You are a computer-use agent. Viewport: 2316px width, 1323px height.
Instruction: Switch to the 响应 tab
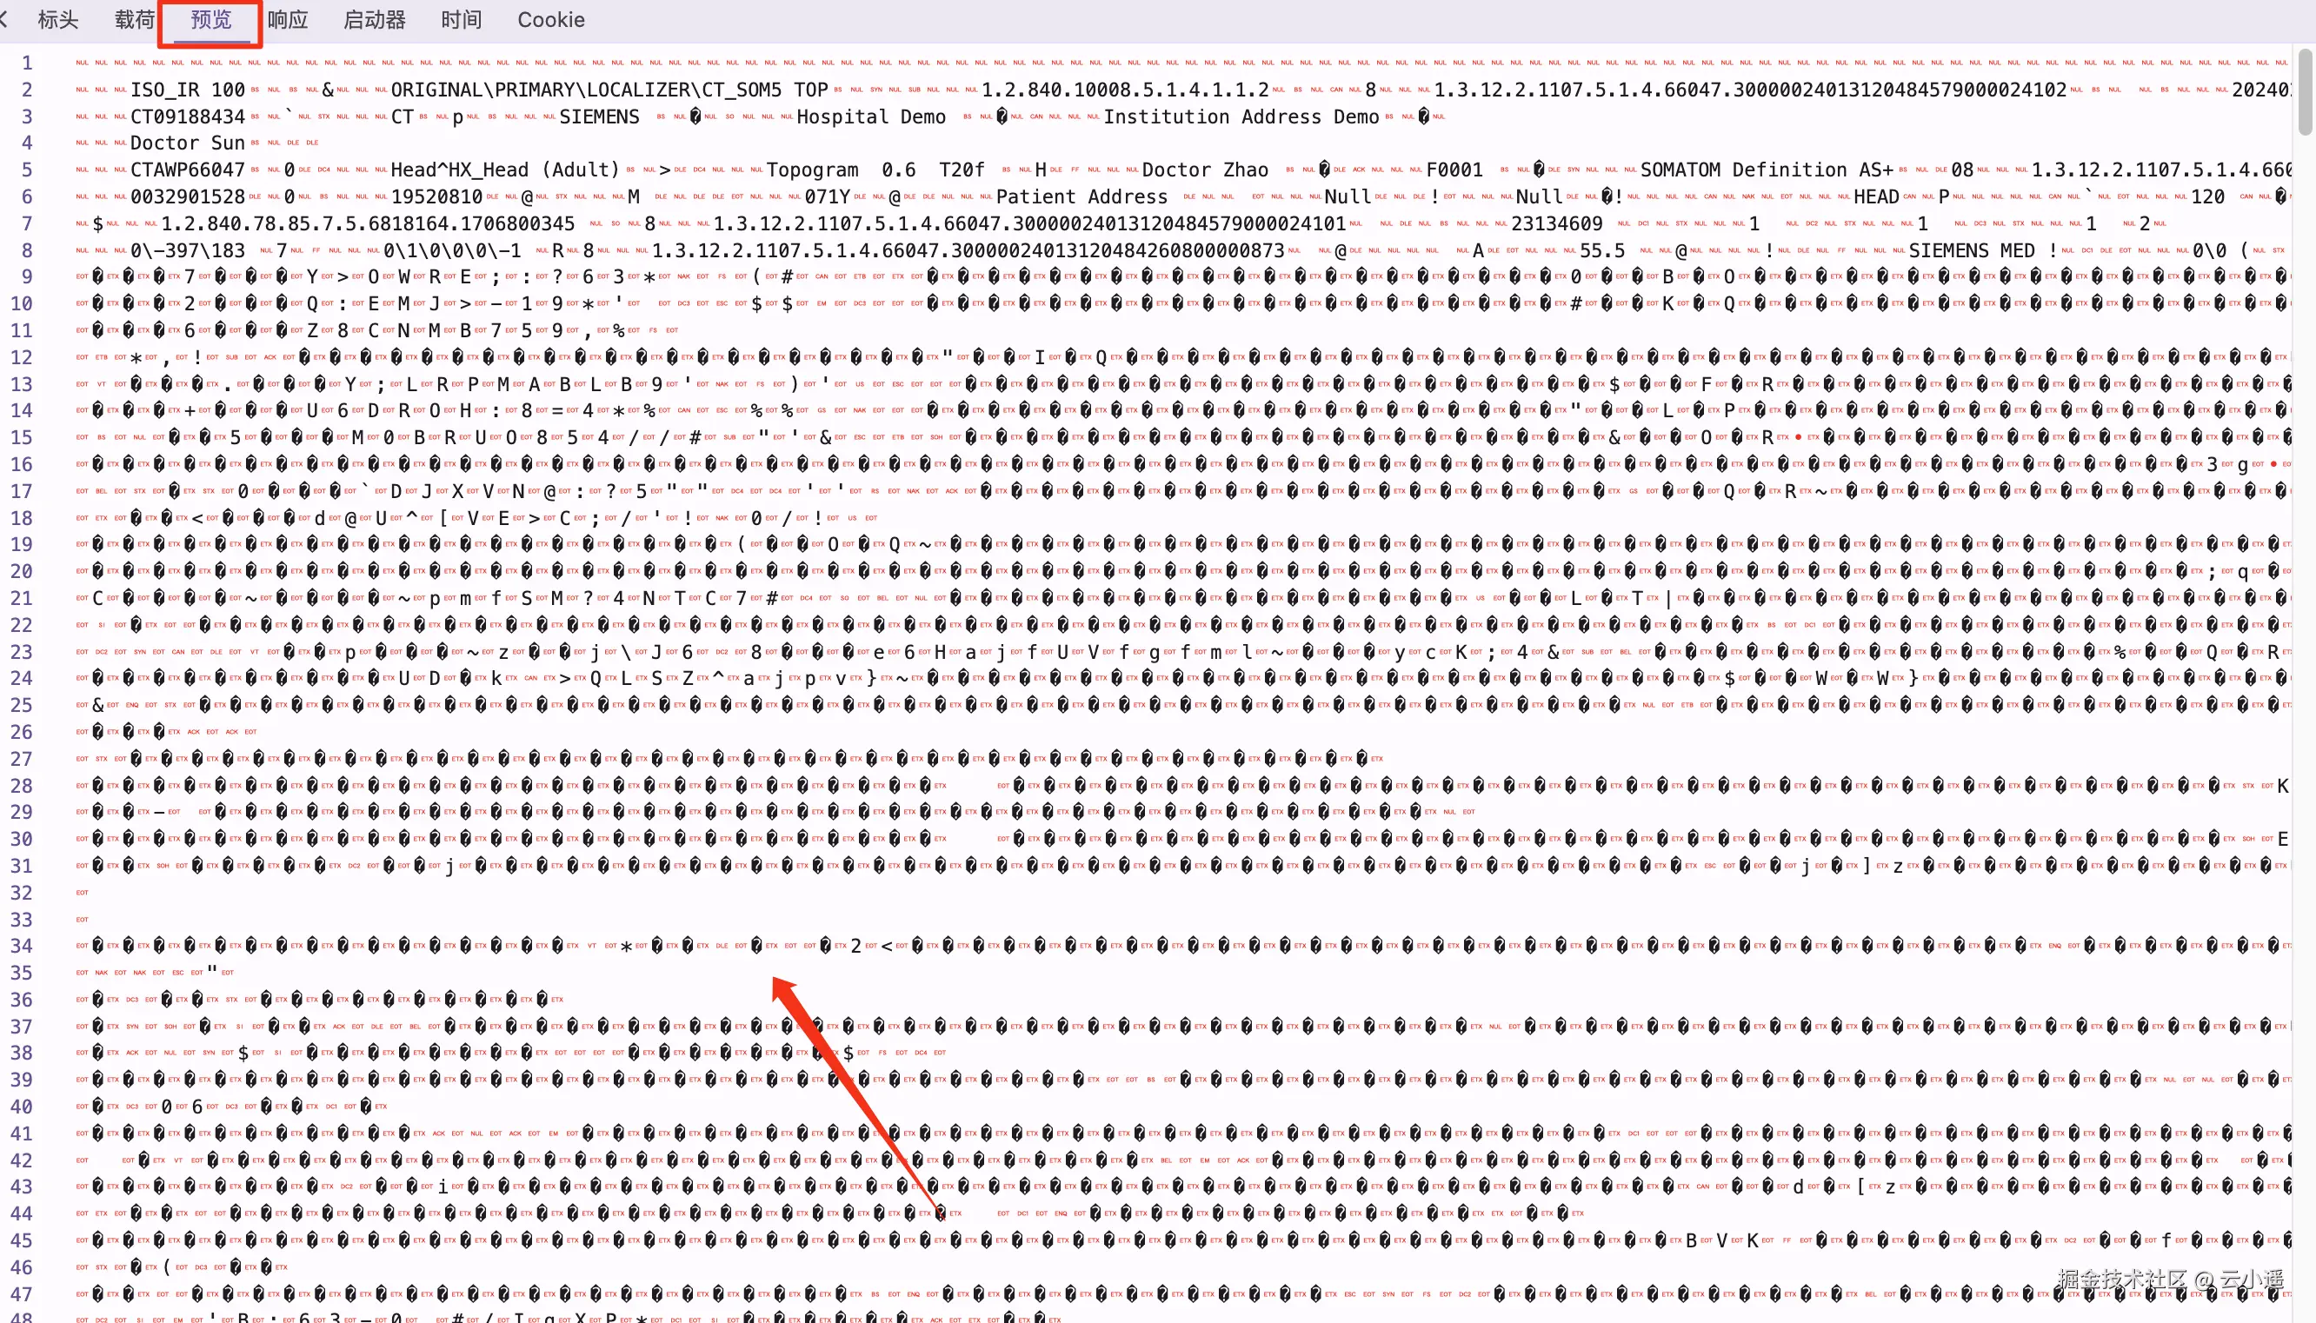pos(288,20)
